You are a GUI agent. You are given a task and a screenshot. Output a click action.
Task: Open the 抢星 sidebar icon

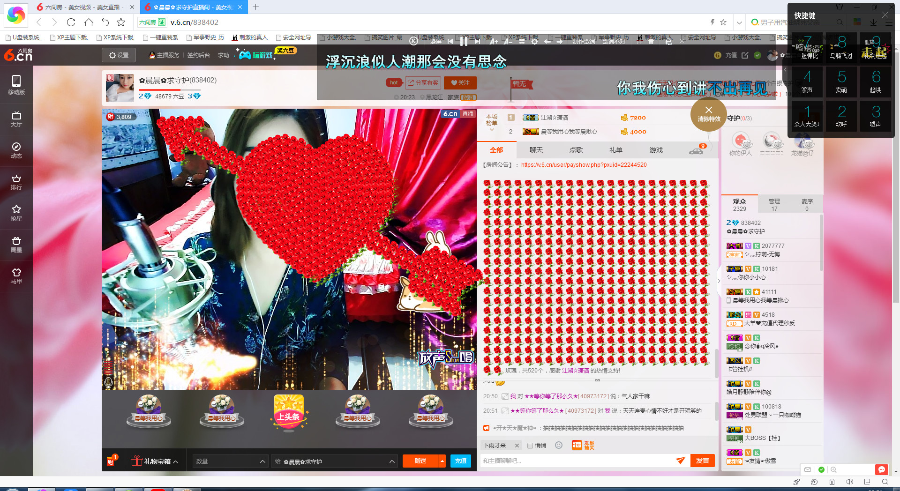click(16, 213)
